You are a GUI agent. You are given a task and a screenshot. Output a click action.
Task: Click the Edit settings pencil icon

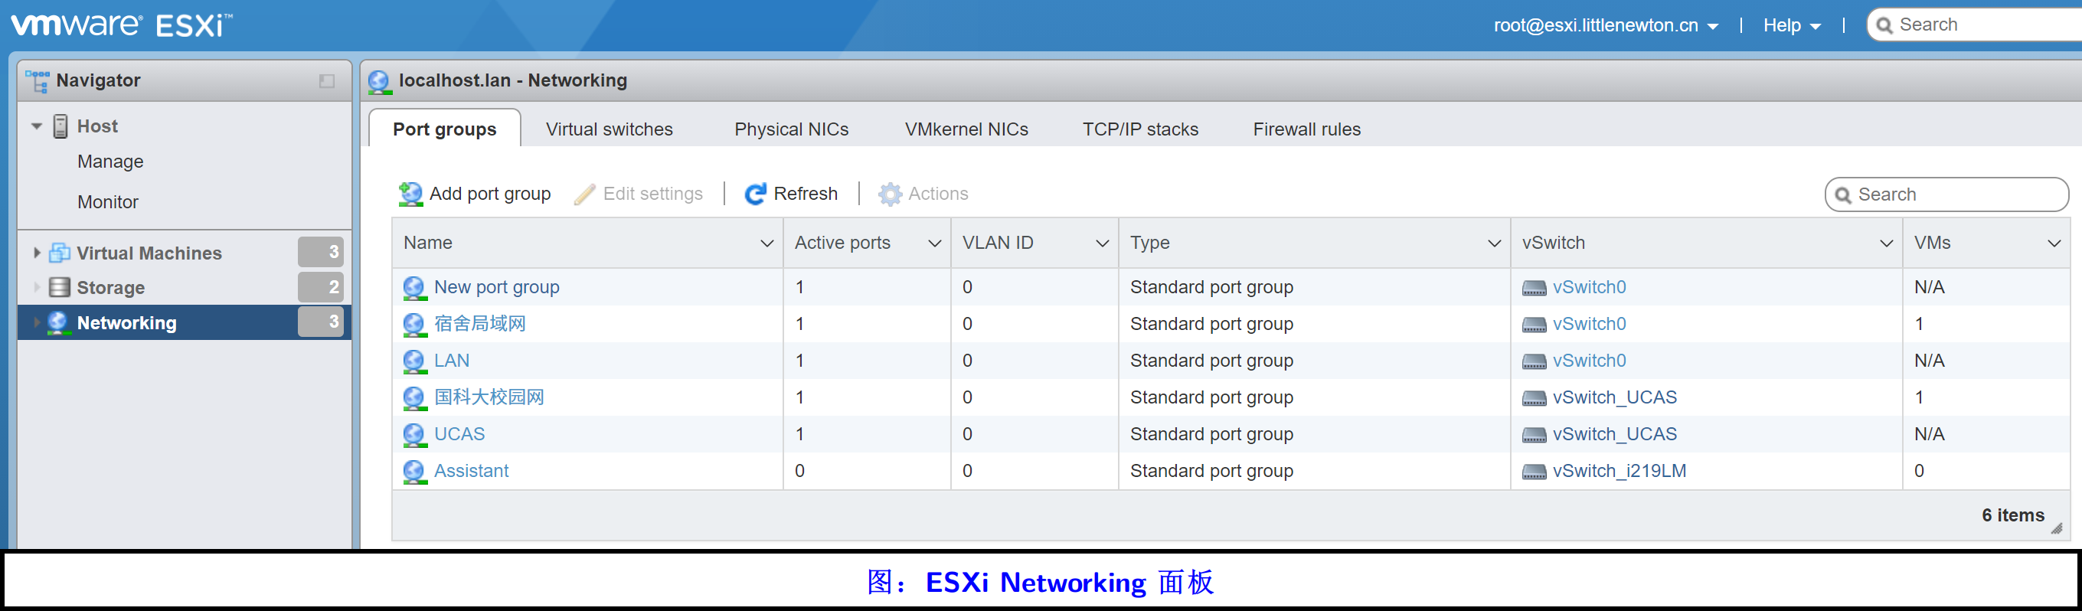click(584, 194)
